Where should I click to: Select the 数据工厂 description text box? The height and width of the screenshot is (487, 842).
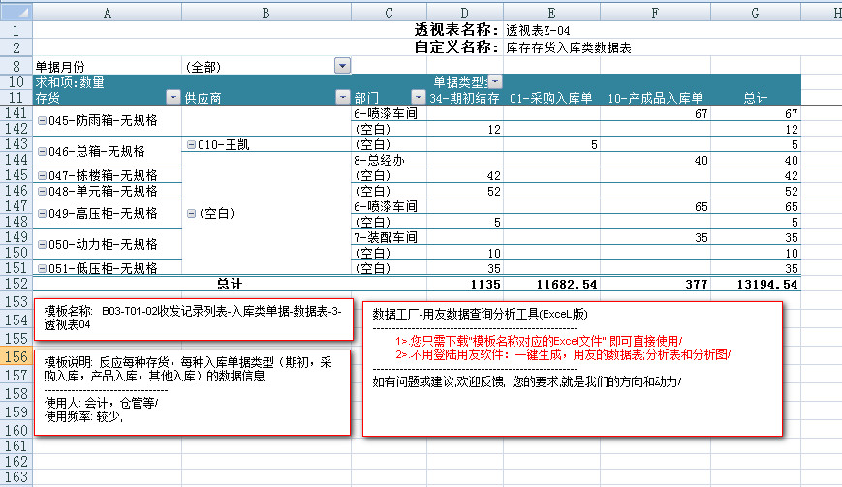[572, 368]
